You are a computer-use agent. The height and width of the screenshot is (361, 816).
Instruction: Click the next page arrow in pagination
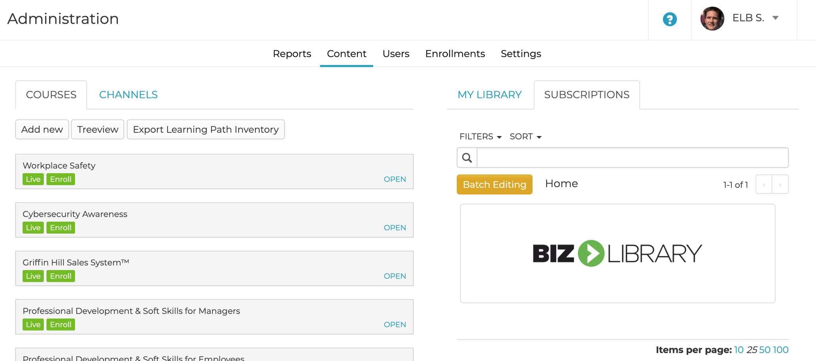(780, 184)
